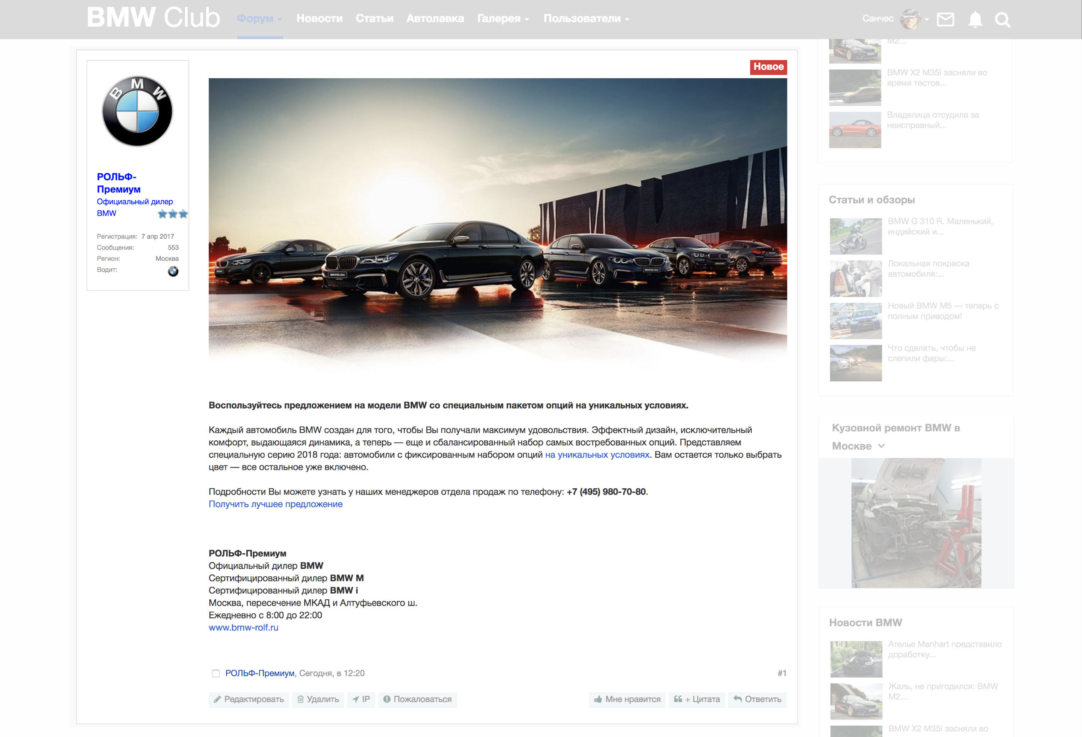Click the Мне нравится button
Viewport: 1082px width, 737px height.
tap(627, 699)
